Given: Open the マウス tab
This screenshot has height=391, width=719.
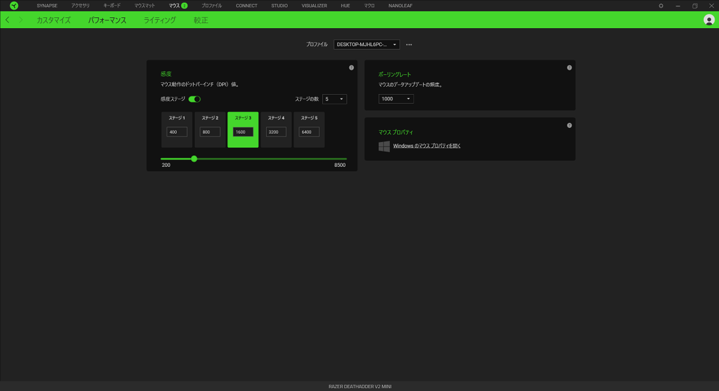Looking at the screenshot, I should point(174,5).
